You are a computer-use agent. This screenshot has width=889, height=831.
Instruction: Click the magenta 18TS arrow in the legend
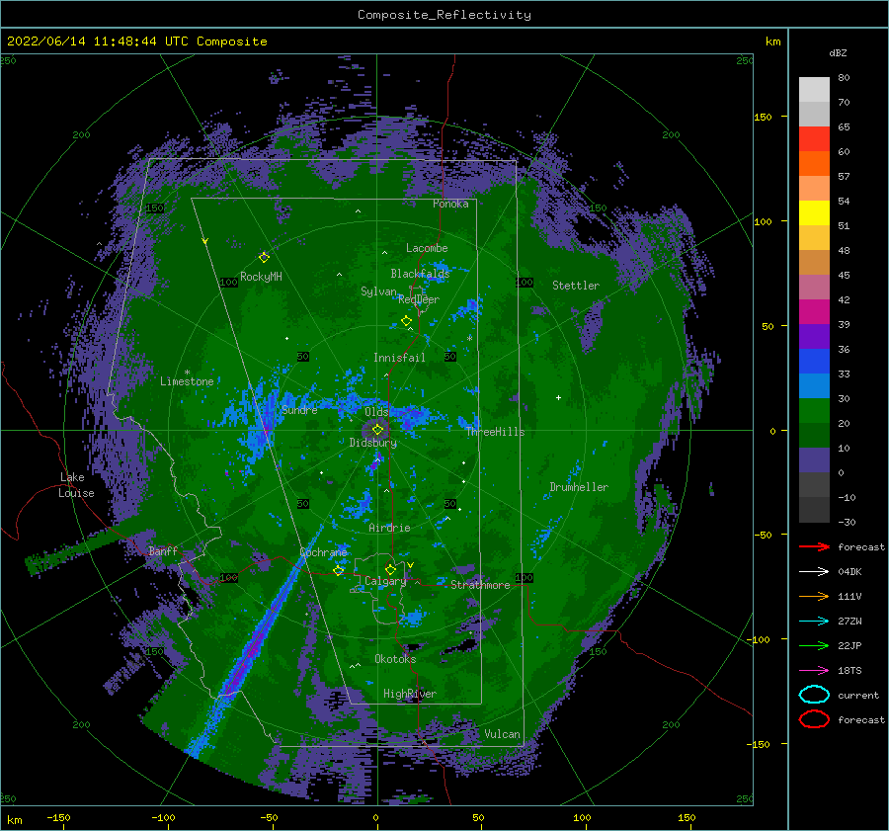pyautogui.click(x=814, y=671)
